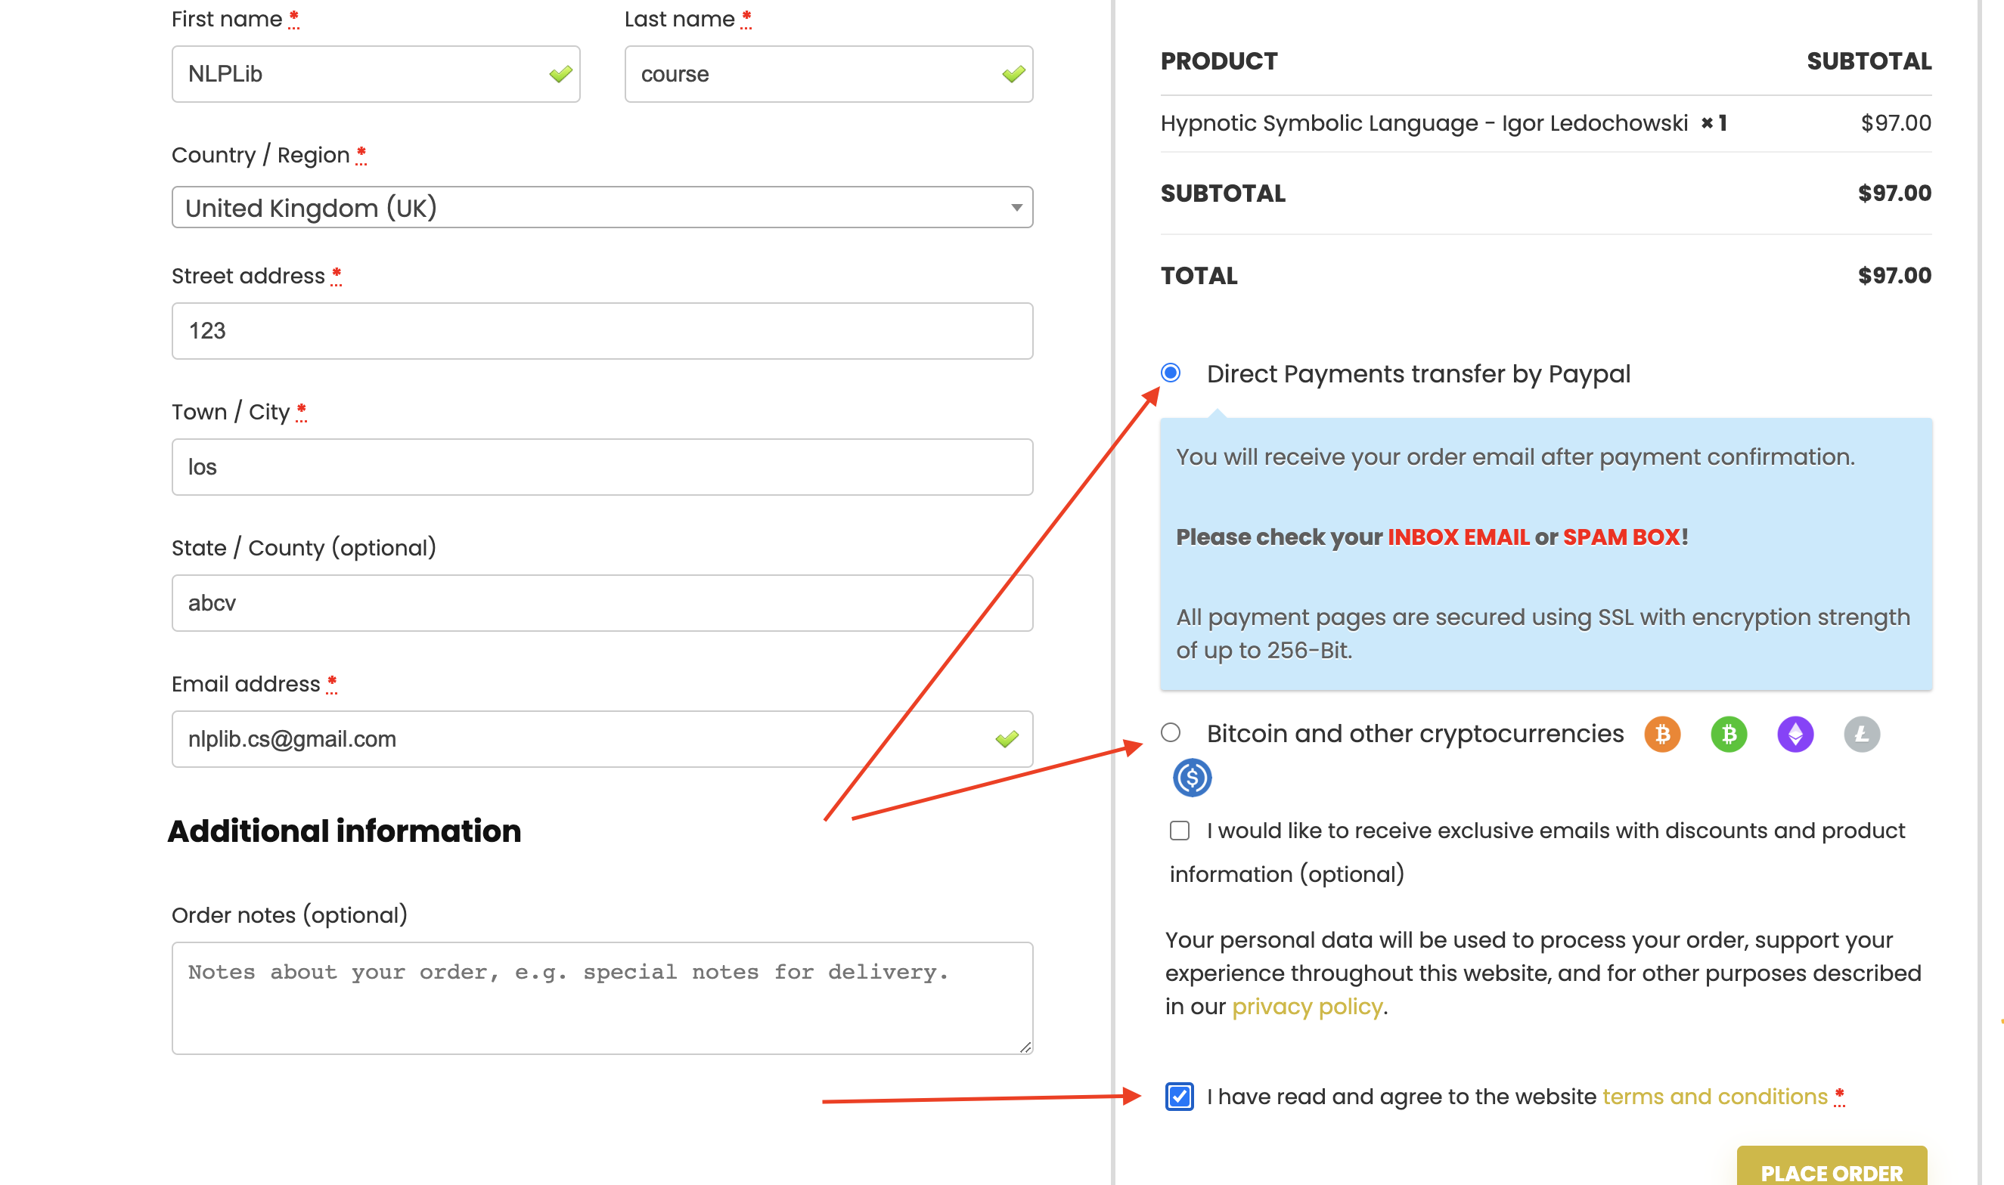The width and height of the screenshot is (2004, 1185).
Task: Open the privacy policy link
Action: (1308, 1006)
